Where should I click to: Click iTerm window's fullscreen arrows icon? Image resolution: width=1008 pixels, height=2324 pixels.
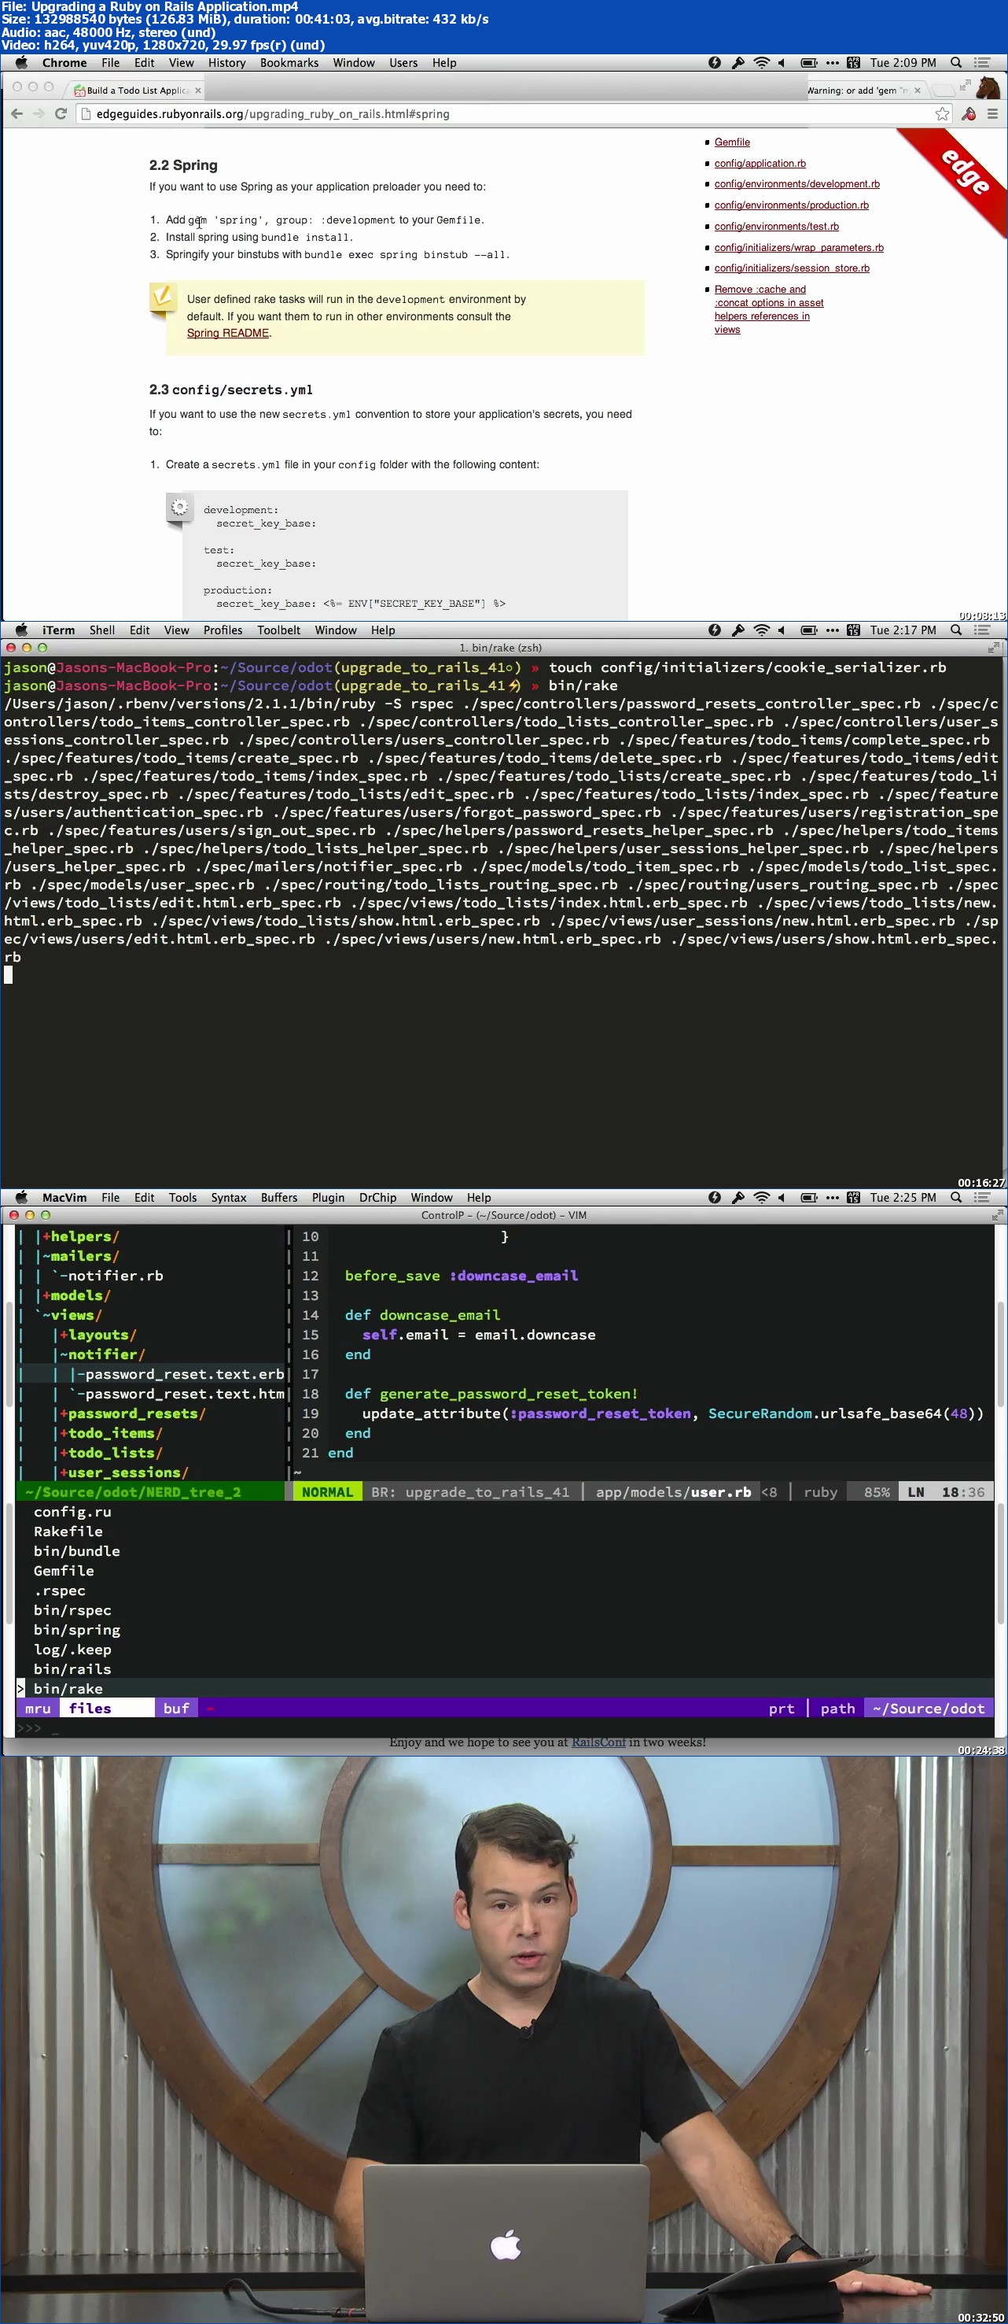[994, 648]
